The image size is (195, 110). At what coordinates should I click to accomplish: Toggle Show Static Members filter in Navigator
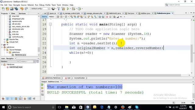[x=12, y=98]
